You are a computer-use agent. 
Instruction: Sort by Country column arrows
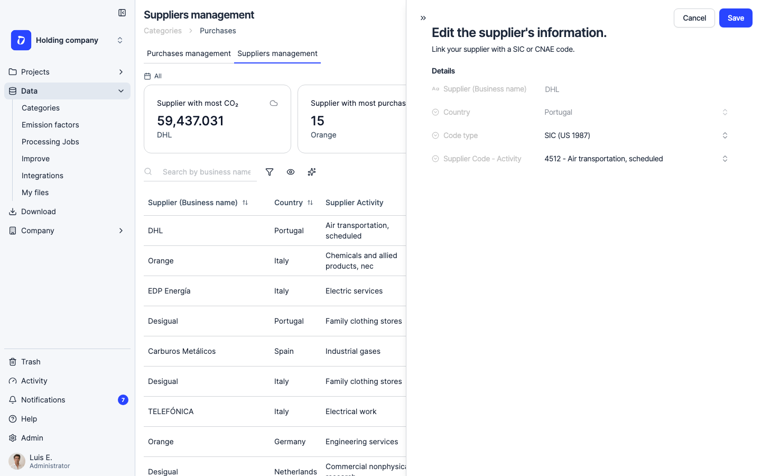click(x=310, y=203)
